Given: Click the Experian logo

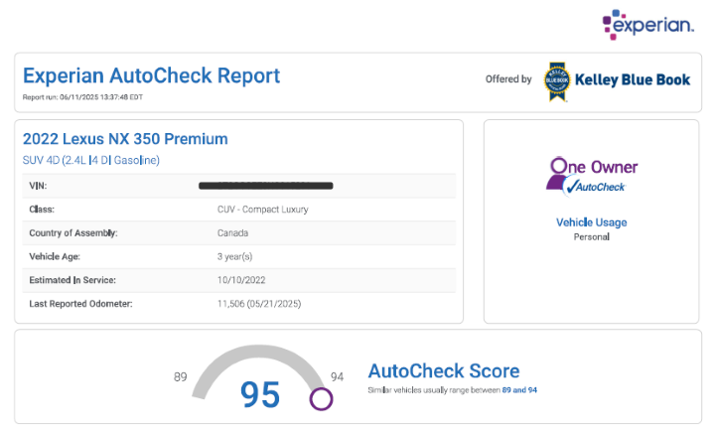Looking at the screenshot, I should [x=647, y=25].
